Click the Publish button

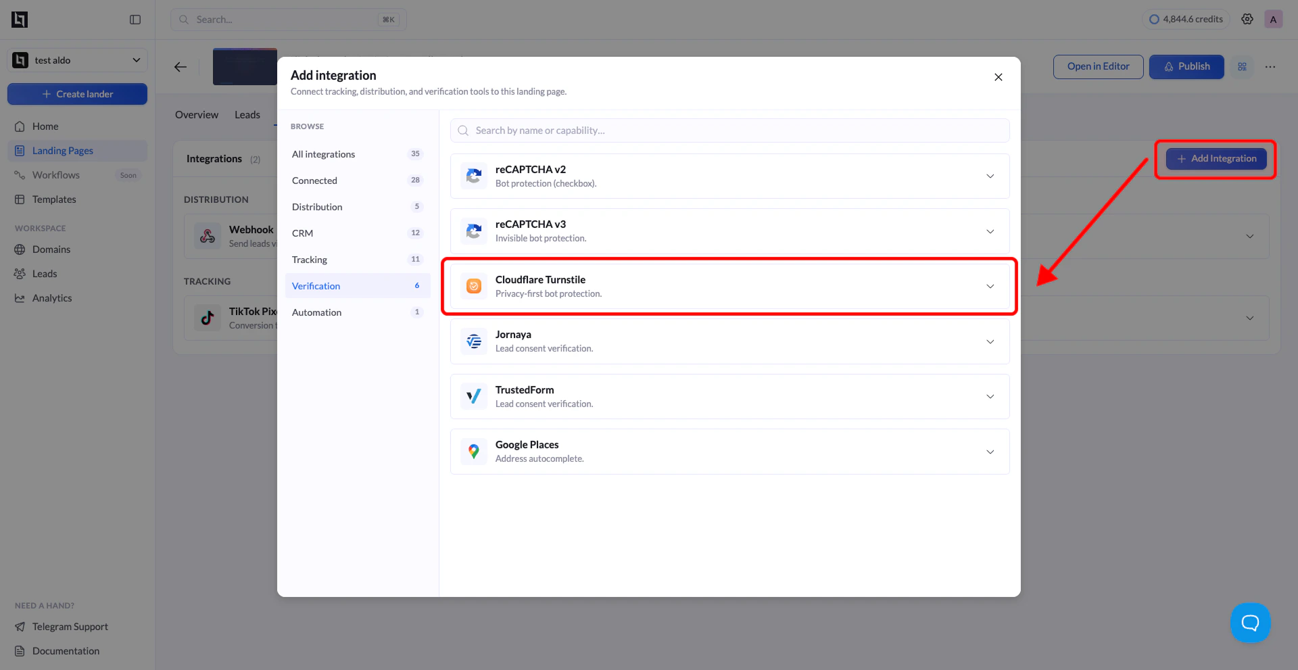pyautogui.click(x=1186, y=66)
